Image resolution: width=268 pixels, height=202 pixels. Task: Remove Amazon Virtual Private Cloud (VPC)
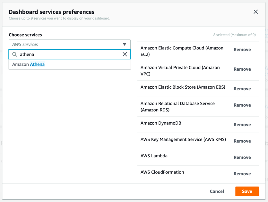click(x=242, y=69)
